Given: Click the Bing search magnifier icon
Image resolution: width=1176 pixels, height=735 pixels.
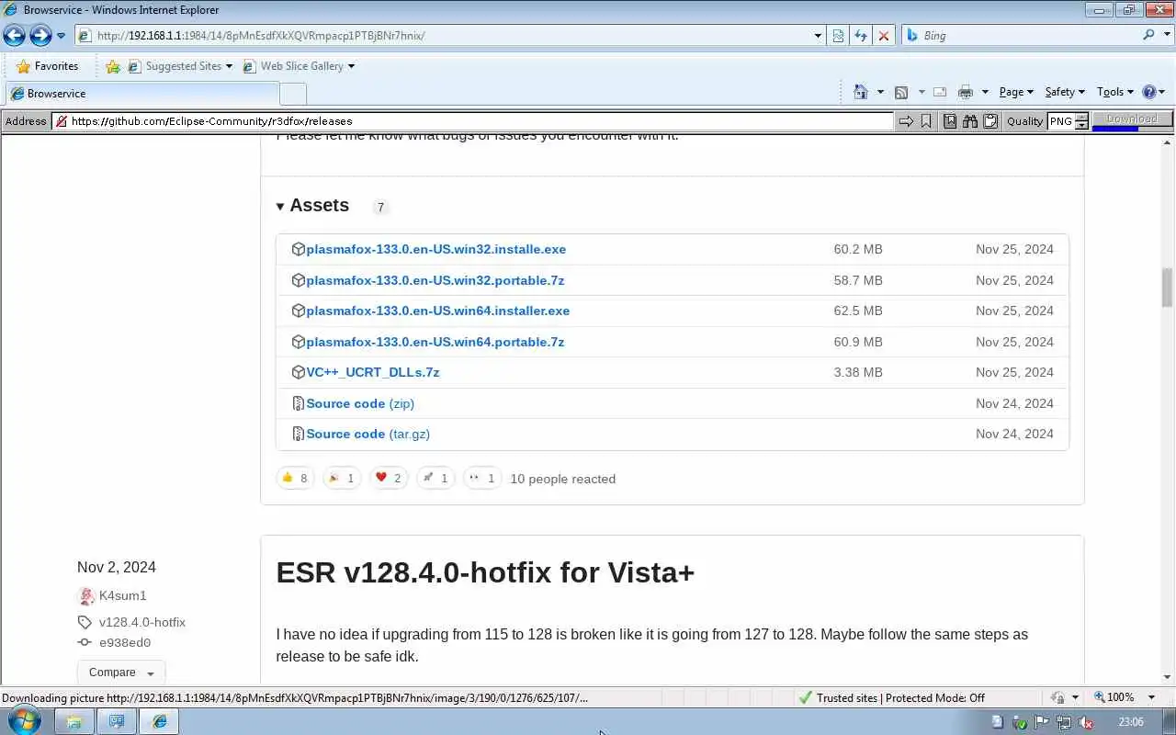Looking at the screenshot, I should point(1149,35).
